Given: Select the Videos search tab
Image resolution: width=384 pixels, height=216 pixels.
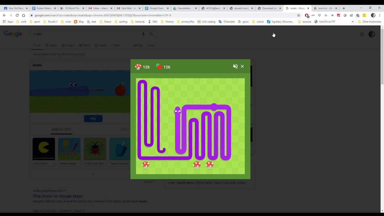Looking at the screenshot, I should (x=100, y=45).
